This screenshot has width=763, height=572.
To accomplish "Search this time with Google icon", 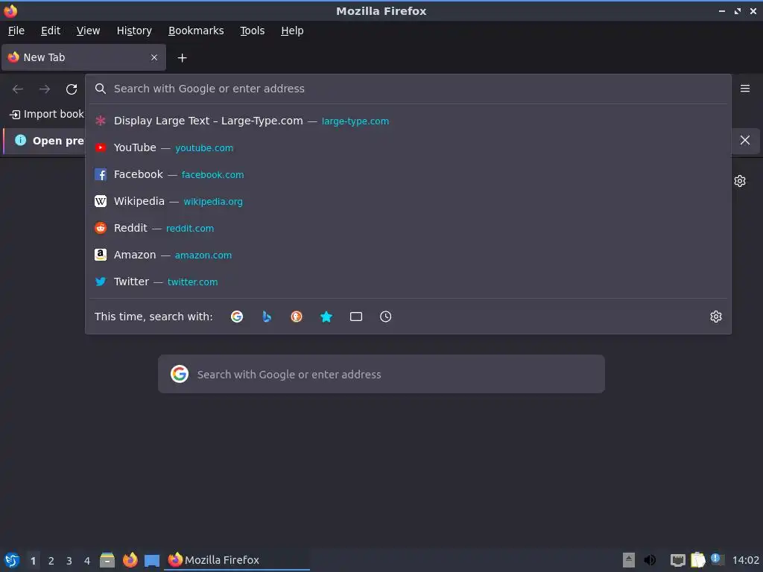I will (x=237, y=317).
